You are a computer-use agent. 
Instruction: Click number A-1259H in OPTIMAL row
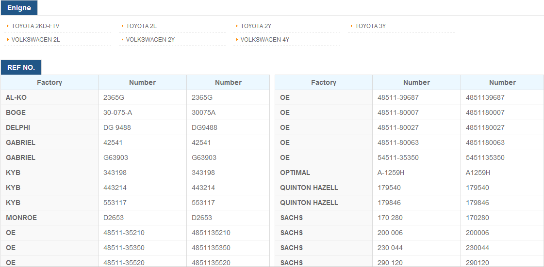[x=391, y=173]
